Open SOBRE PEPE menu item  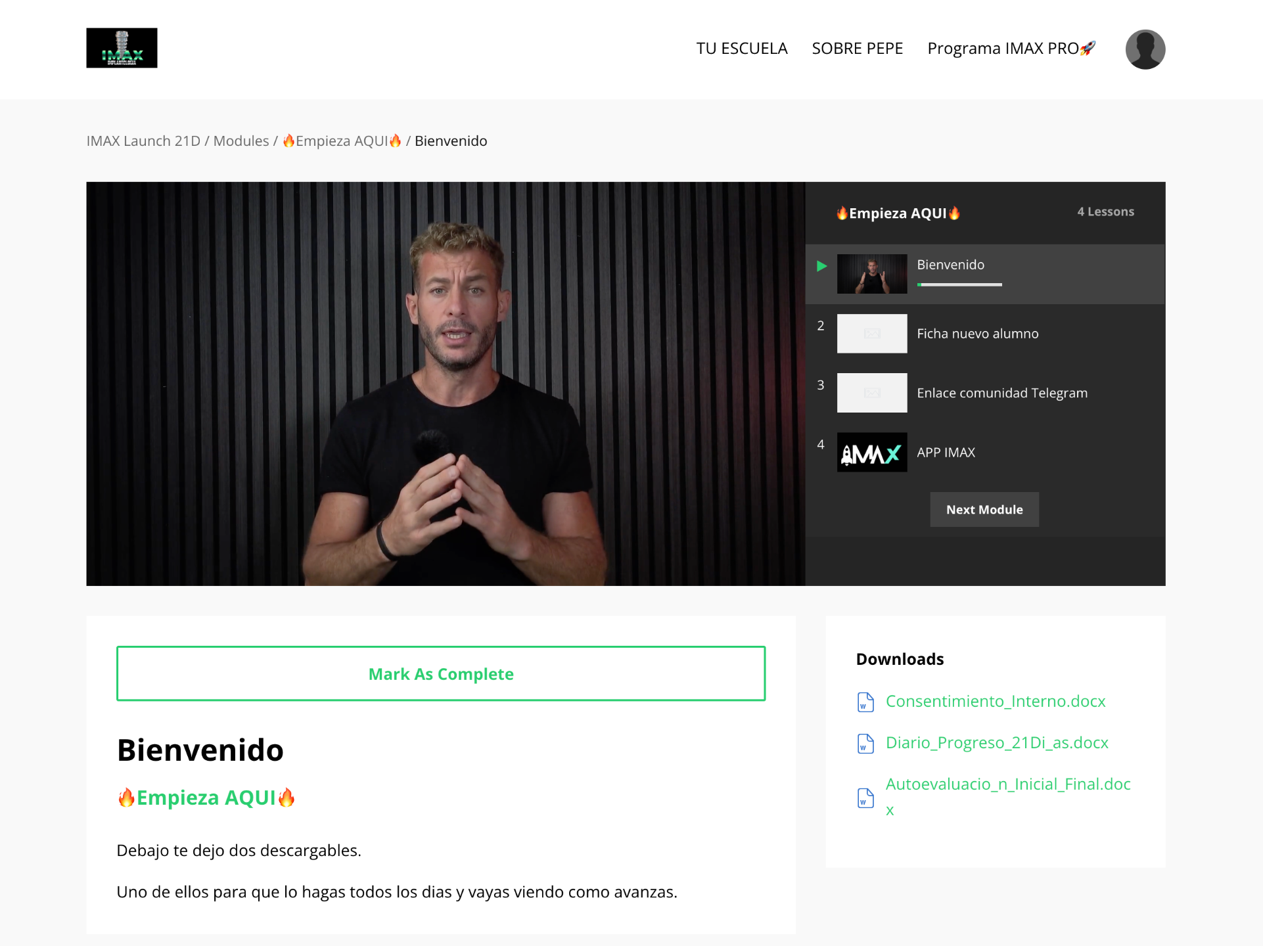858,49
